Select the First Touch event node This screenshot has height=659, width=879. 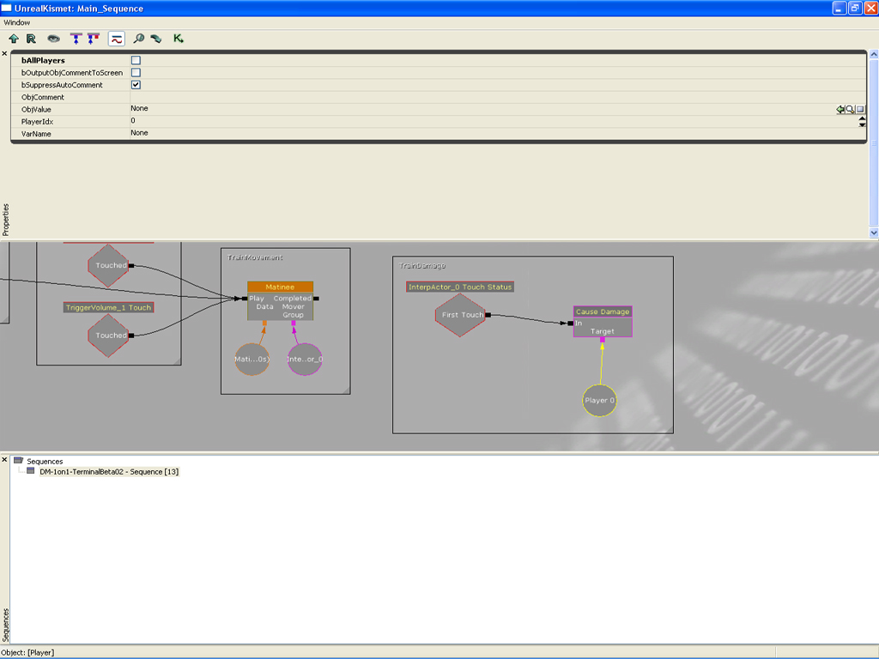point(460,315)
